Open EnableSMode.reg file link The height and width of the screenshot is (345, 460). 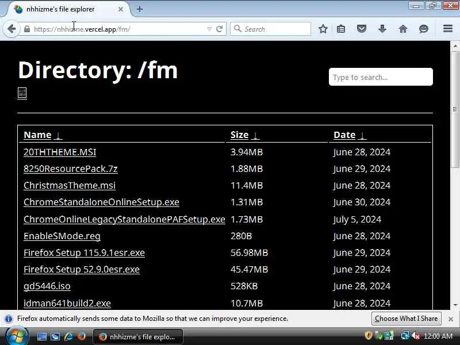[x=62, y=236]
